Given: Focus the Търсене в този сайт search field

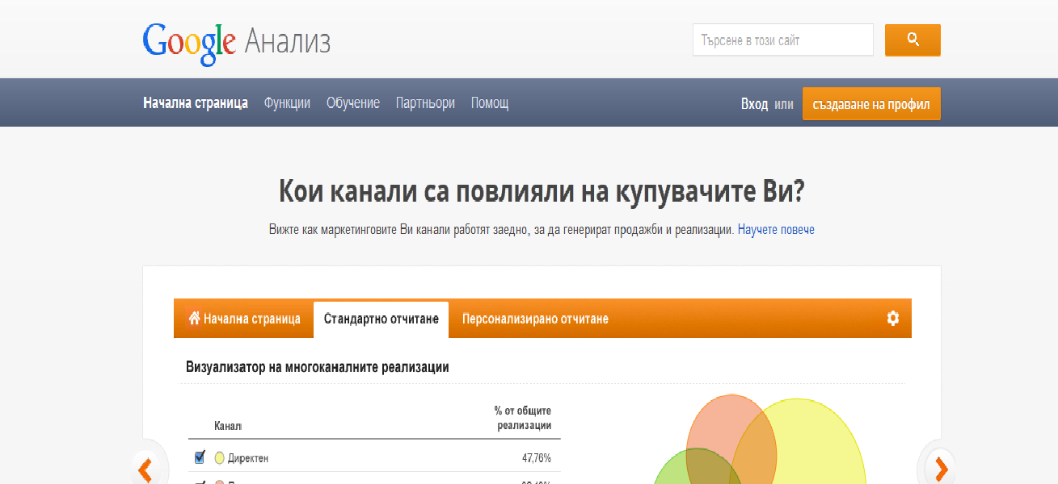Looking at the screenshot, I should coord(782,40).
